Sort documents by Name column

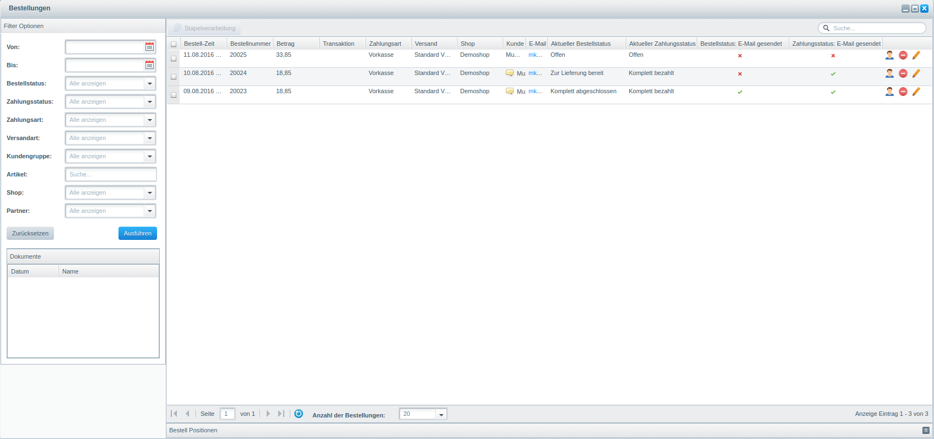pyautogui.click(x=109, y=271)
